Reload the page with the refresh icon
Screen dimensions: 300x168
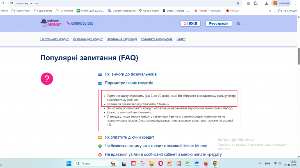pos(3,3)
